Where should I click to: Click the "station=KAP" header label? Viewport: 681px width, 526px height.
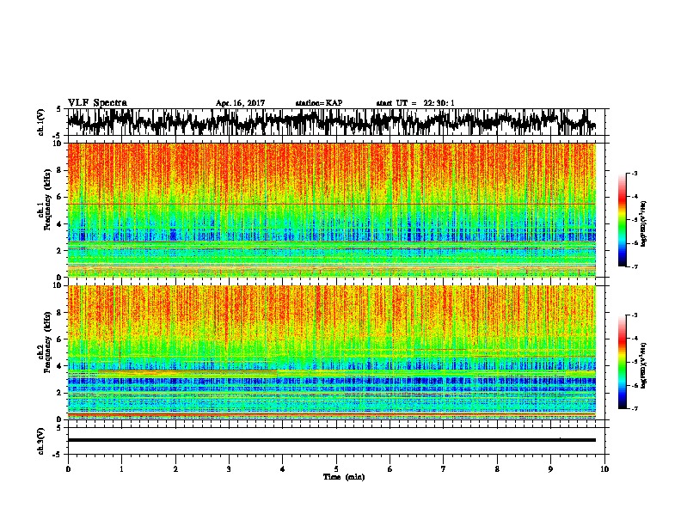pos(319,103)
